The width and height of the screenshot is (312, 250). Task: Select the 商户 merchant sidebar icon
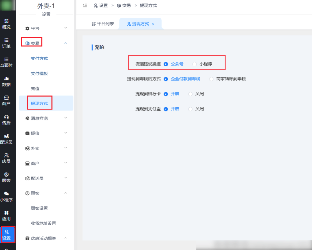(6, 101)
